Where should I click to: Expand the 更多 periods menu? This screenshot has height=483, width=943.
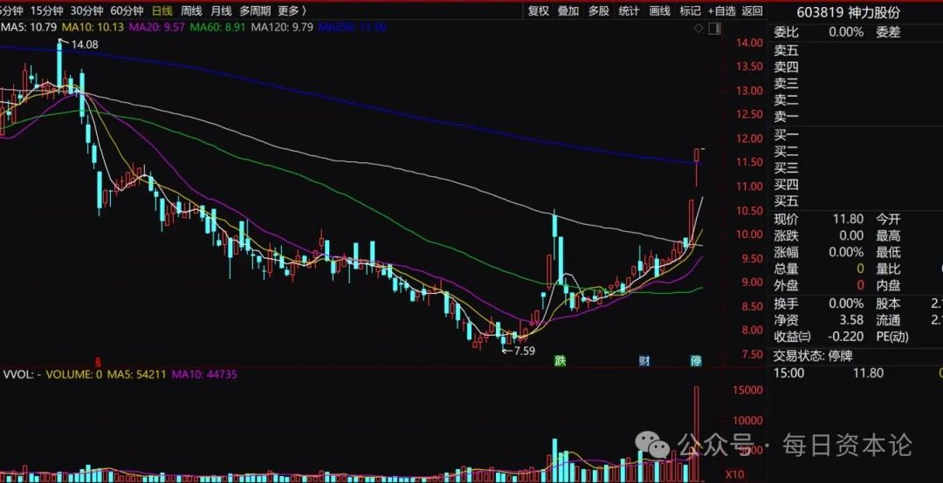point(291,10)
